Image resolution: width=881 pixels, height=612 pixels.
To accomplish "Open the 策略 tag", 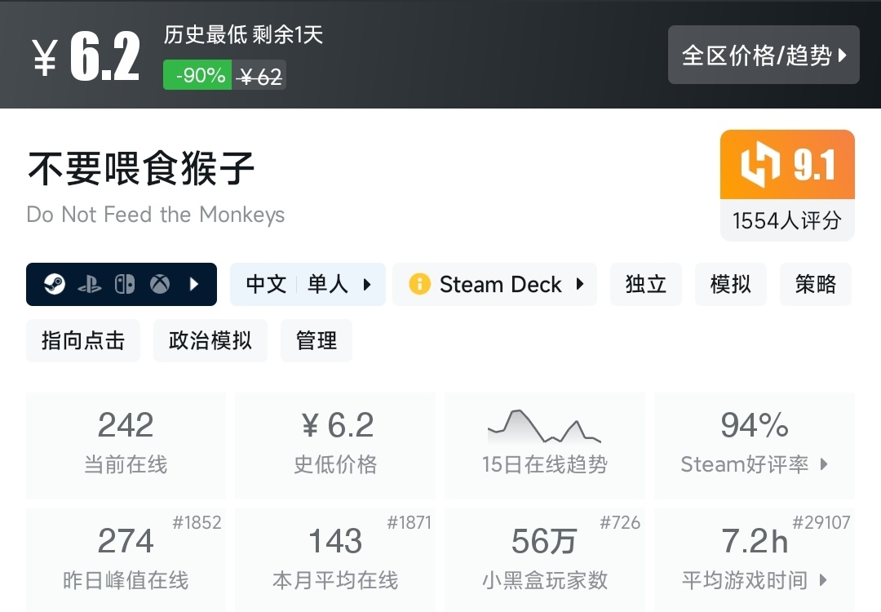I will coord(815,285).
